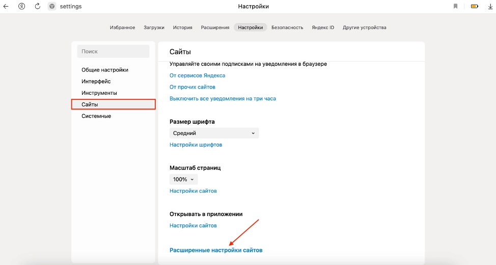Open the Яндекс ID tab
The width and height of the screenshot is (496, 265).
coord(323,28)
